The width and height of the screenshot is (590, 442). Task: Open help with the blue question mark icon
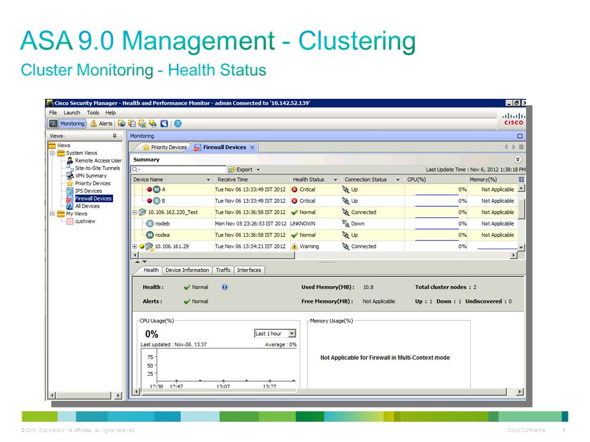coord(178,123)
